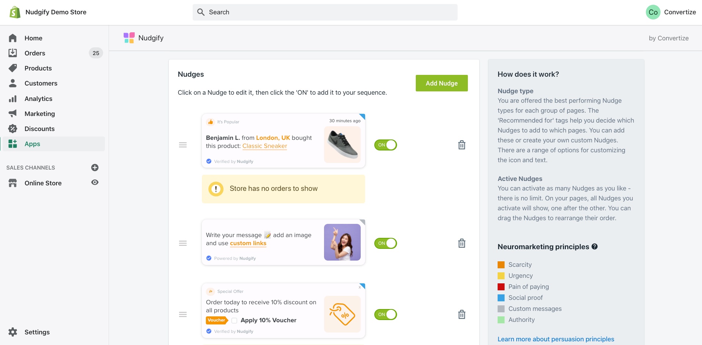The height and width of the screenshot is (345, 702).
Task: Delete the custom message nudge
Action: pyautogui.click(x=462, y=243)
